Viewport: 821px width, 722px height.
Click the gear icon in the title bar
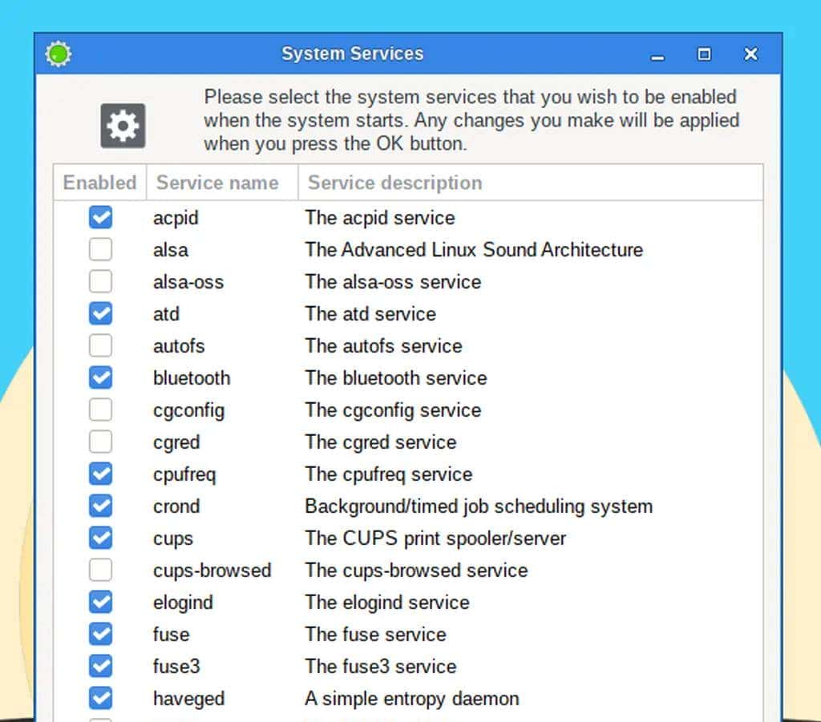57,54
